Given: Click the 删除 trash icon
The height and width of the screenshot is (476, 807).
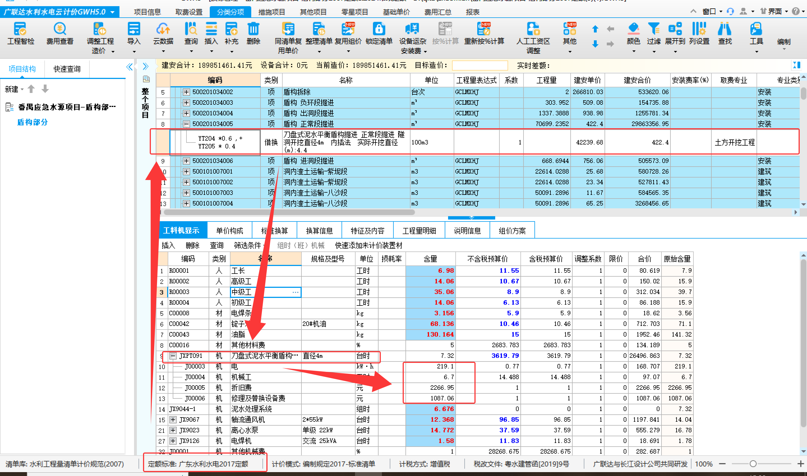Looking at the screenshot, I should click(x=253, y=29).
